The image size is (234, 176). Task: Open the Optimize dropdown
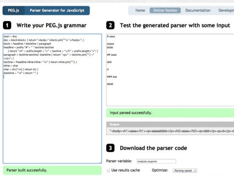[185, 170]
